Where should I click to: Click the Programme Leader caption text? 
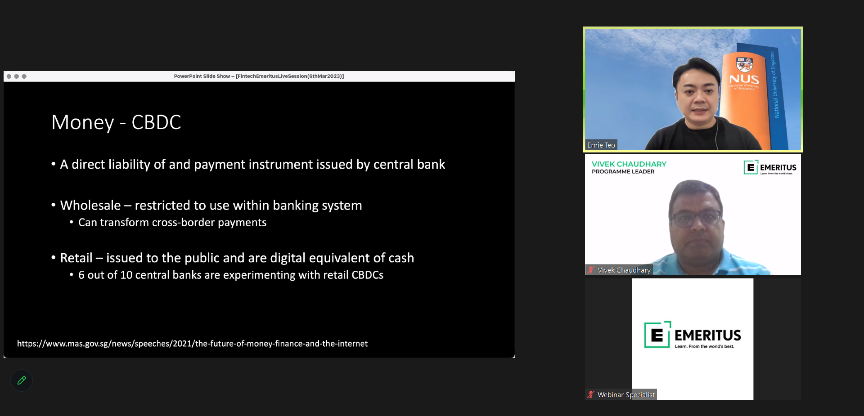click(623, 172)
